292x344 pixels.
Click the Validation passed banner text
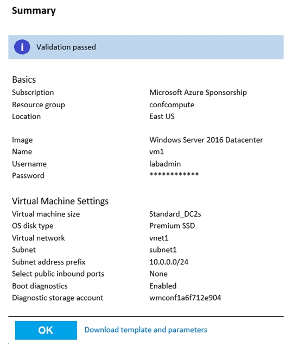pos(66,47)
